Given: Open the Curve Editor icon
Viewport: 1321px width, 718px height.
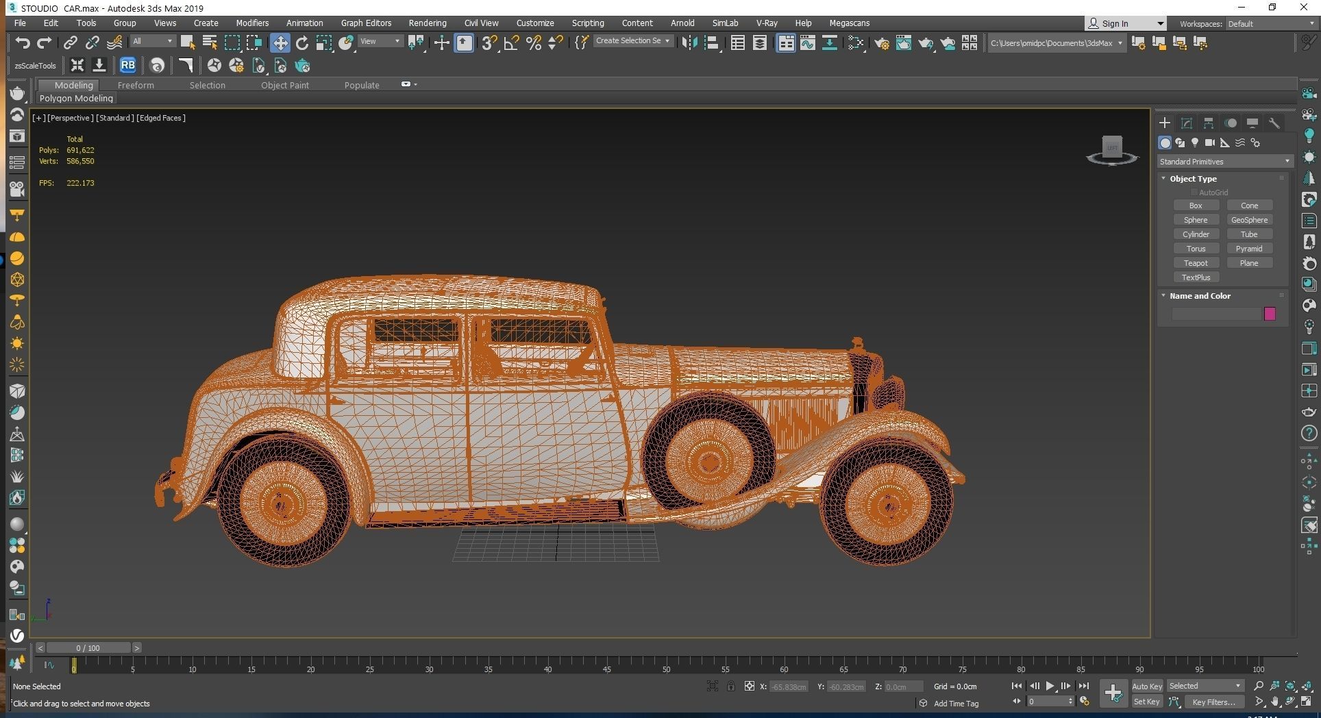Looking at the screenshot, I should 808,43.
